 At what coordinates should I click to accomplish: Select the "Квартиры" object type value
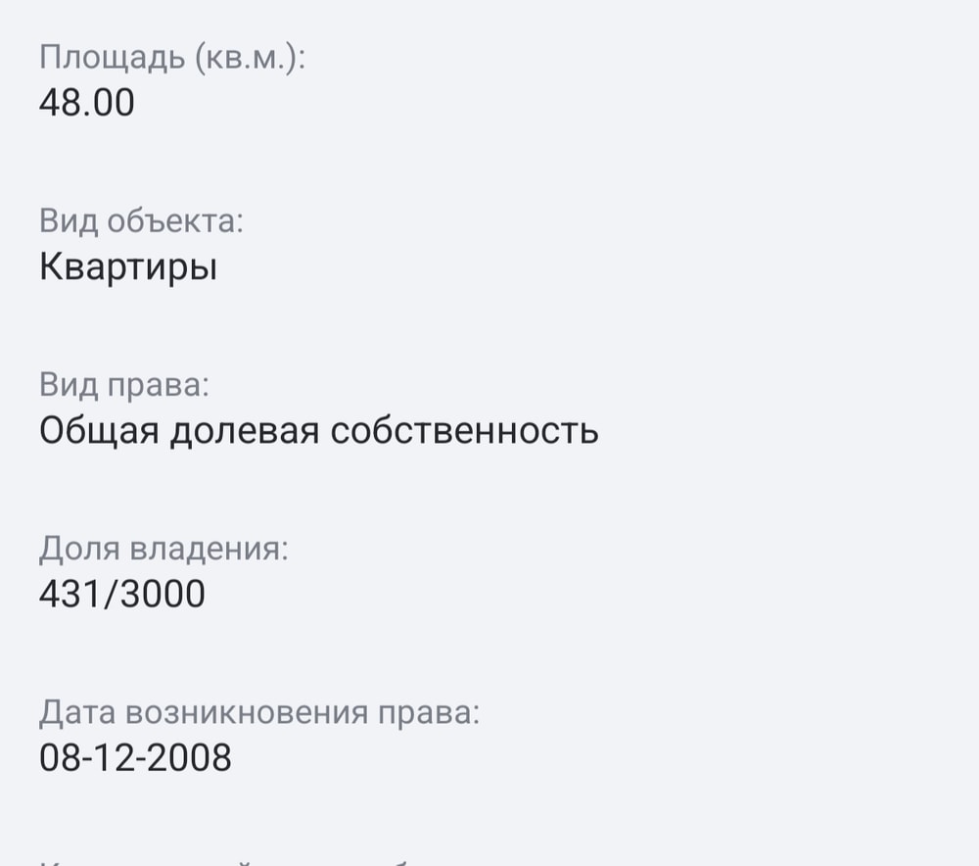click(128, 267)
